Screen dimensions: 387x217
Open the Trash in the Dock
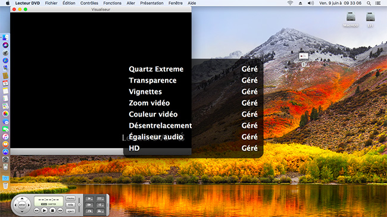point(5,185)
